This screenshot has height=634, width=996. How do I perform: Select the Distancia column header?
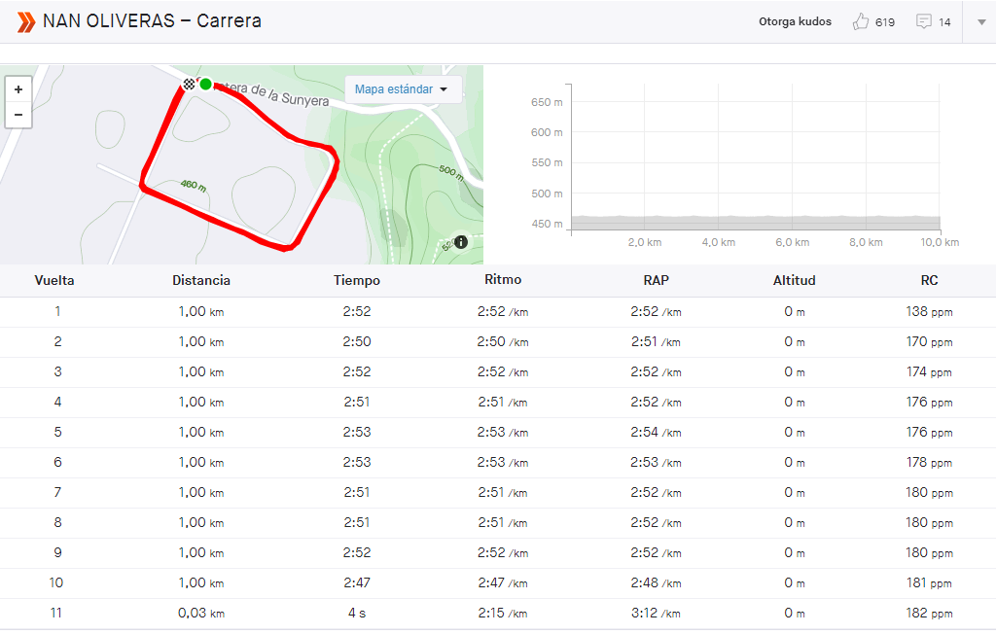[200, 280]
